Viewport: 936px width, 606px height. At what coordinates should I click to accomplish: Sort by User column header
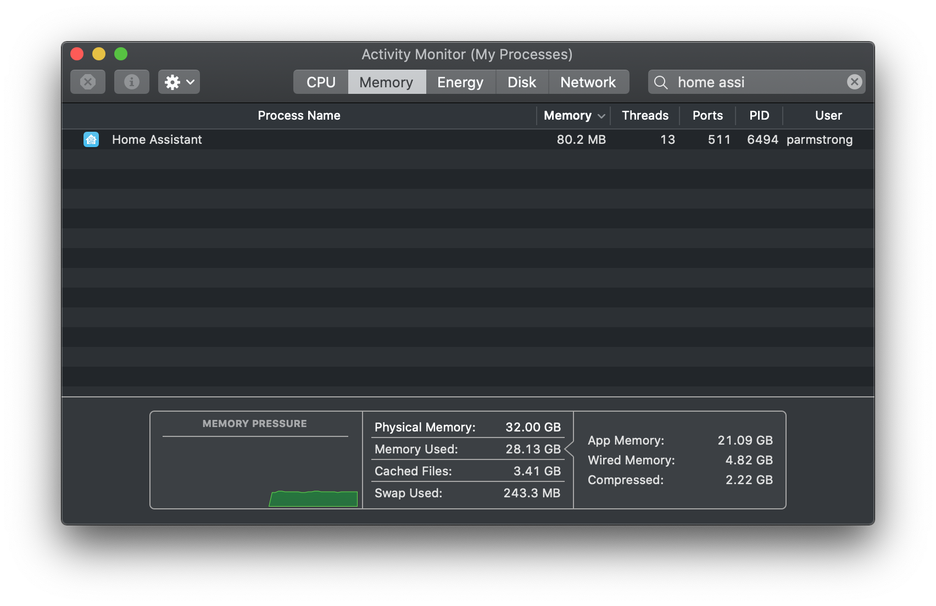click(x=828, y=115)
